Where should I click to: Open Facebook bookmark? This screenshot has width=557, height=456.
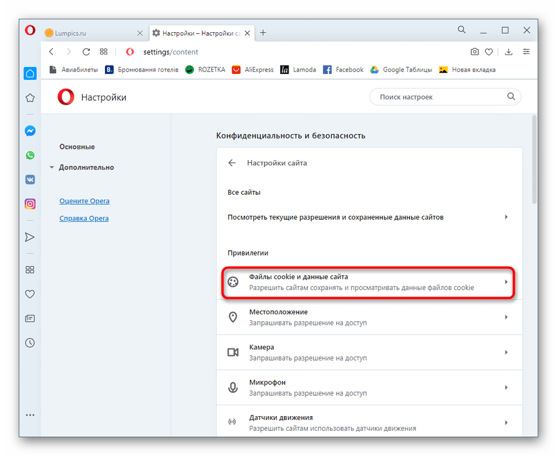coord(343,70)
